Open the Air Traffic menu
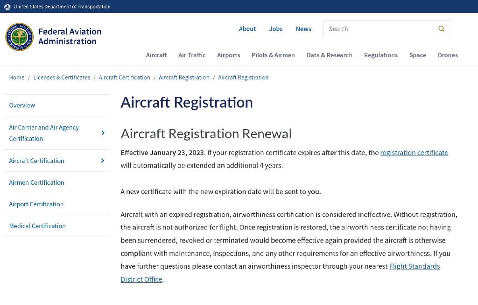The image size is (478, 305). click(191, 55)
